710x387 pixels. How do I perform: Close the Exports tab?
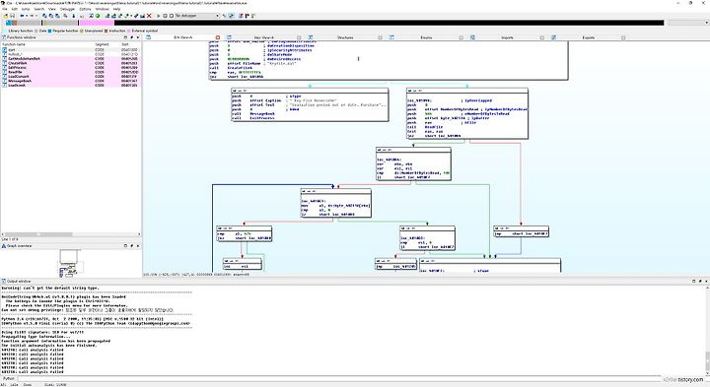click(x=623, y=37)
